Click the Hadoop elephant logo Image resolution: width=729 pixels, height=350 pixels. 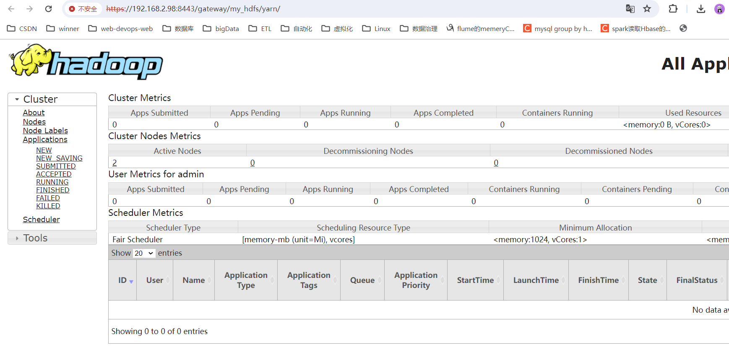[86, 62]
